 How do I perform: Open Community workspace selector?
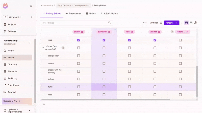pos(18,17)
